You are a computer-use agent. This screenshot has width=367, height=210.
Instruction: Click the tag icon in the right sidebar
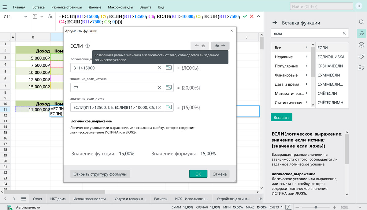(x=361, y=56)
